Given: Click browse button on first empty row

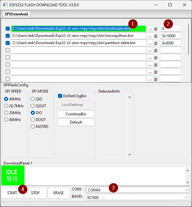Looking at the screenshot, I should 150,50.
